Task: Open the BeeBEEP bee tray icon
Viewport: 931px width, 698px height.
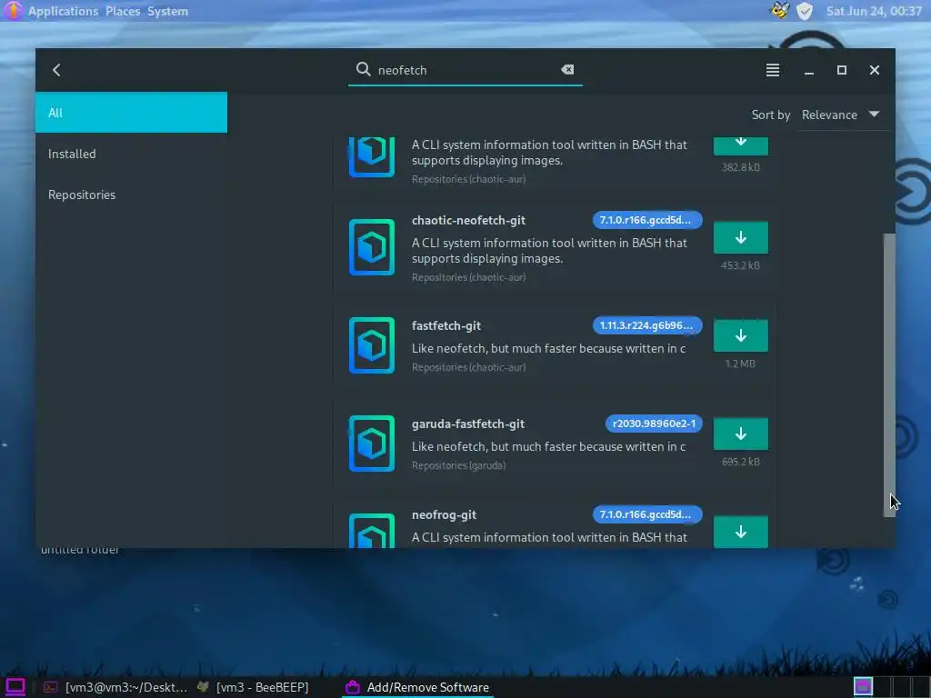Action: [x=779, y=10]
